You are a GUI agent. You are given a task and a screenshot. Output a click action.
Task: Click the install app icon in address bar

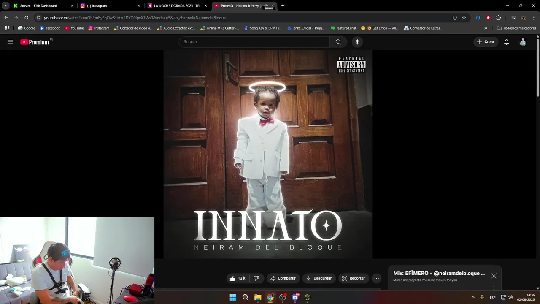click(455, 18)
